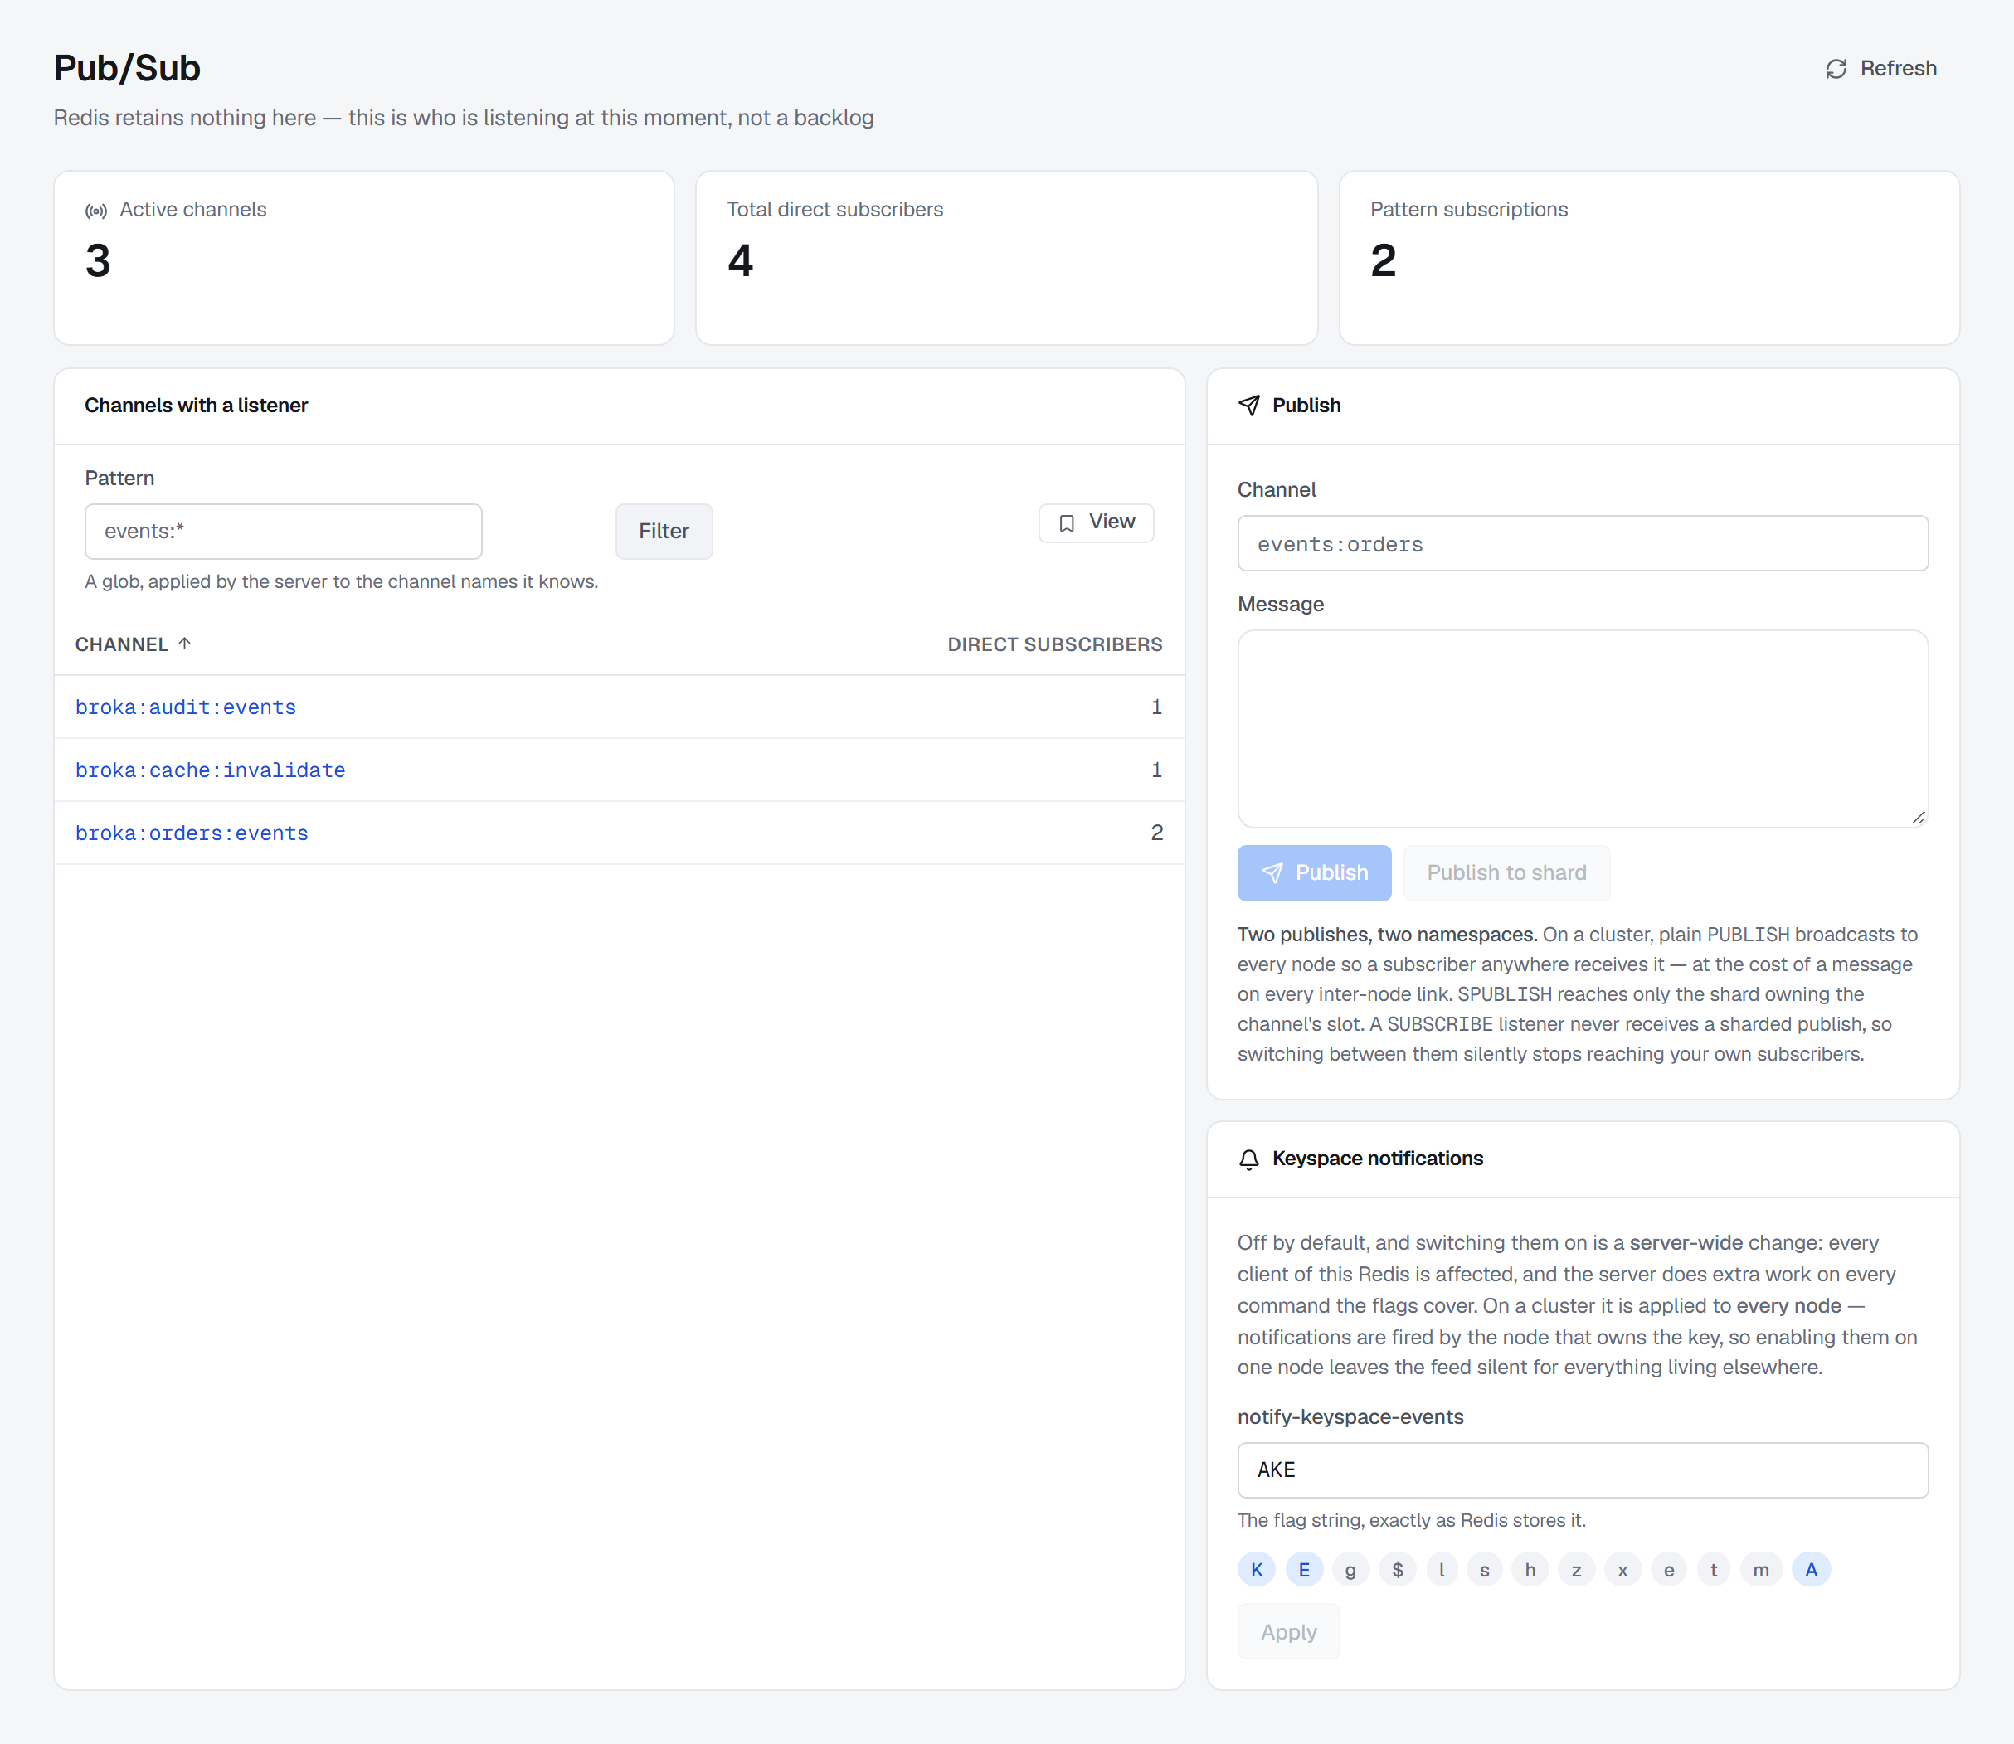Toggle the h flag chip
The height and width of the screenshot is (1744, 2014).
pyautogui.click(x=1530, y=1570)
